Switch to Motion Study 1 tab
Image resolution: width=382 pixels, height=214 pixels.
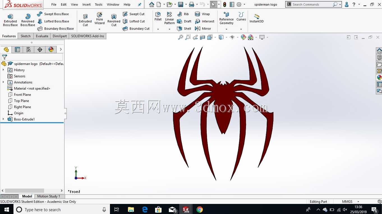49,196
